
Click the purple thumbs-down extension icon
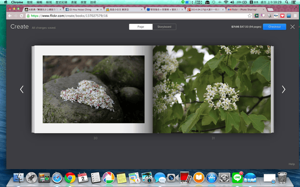(x=263, y=16)
